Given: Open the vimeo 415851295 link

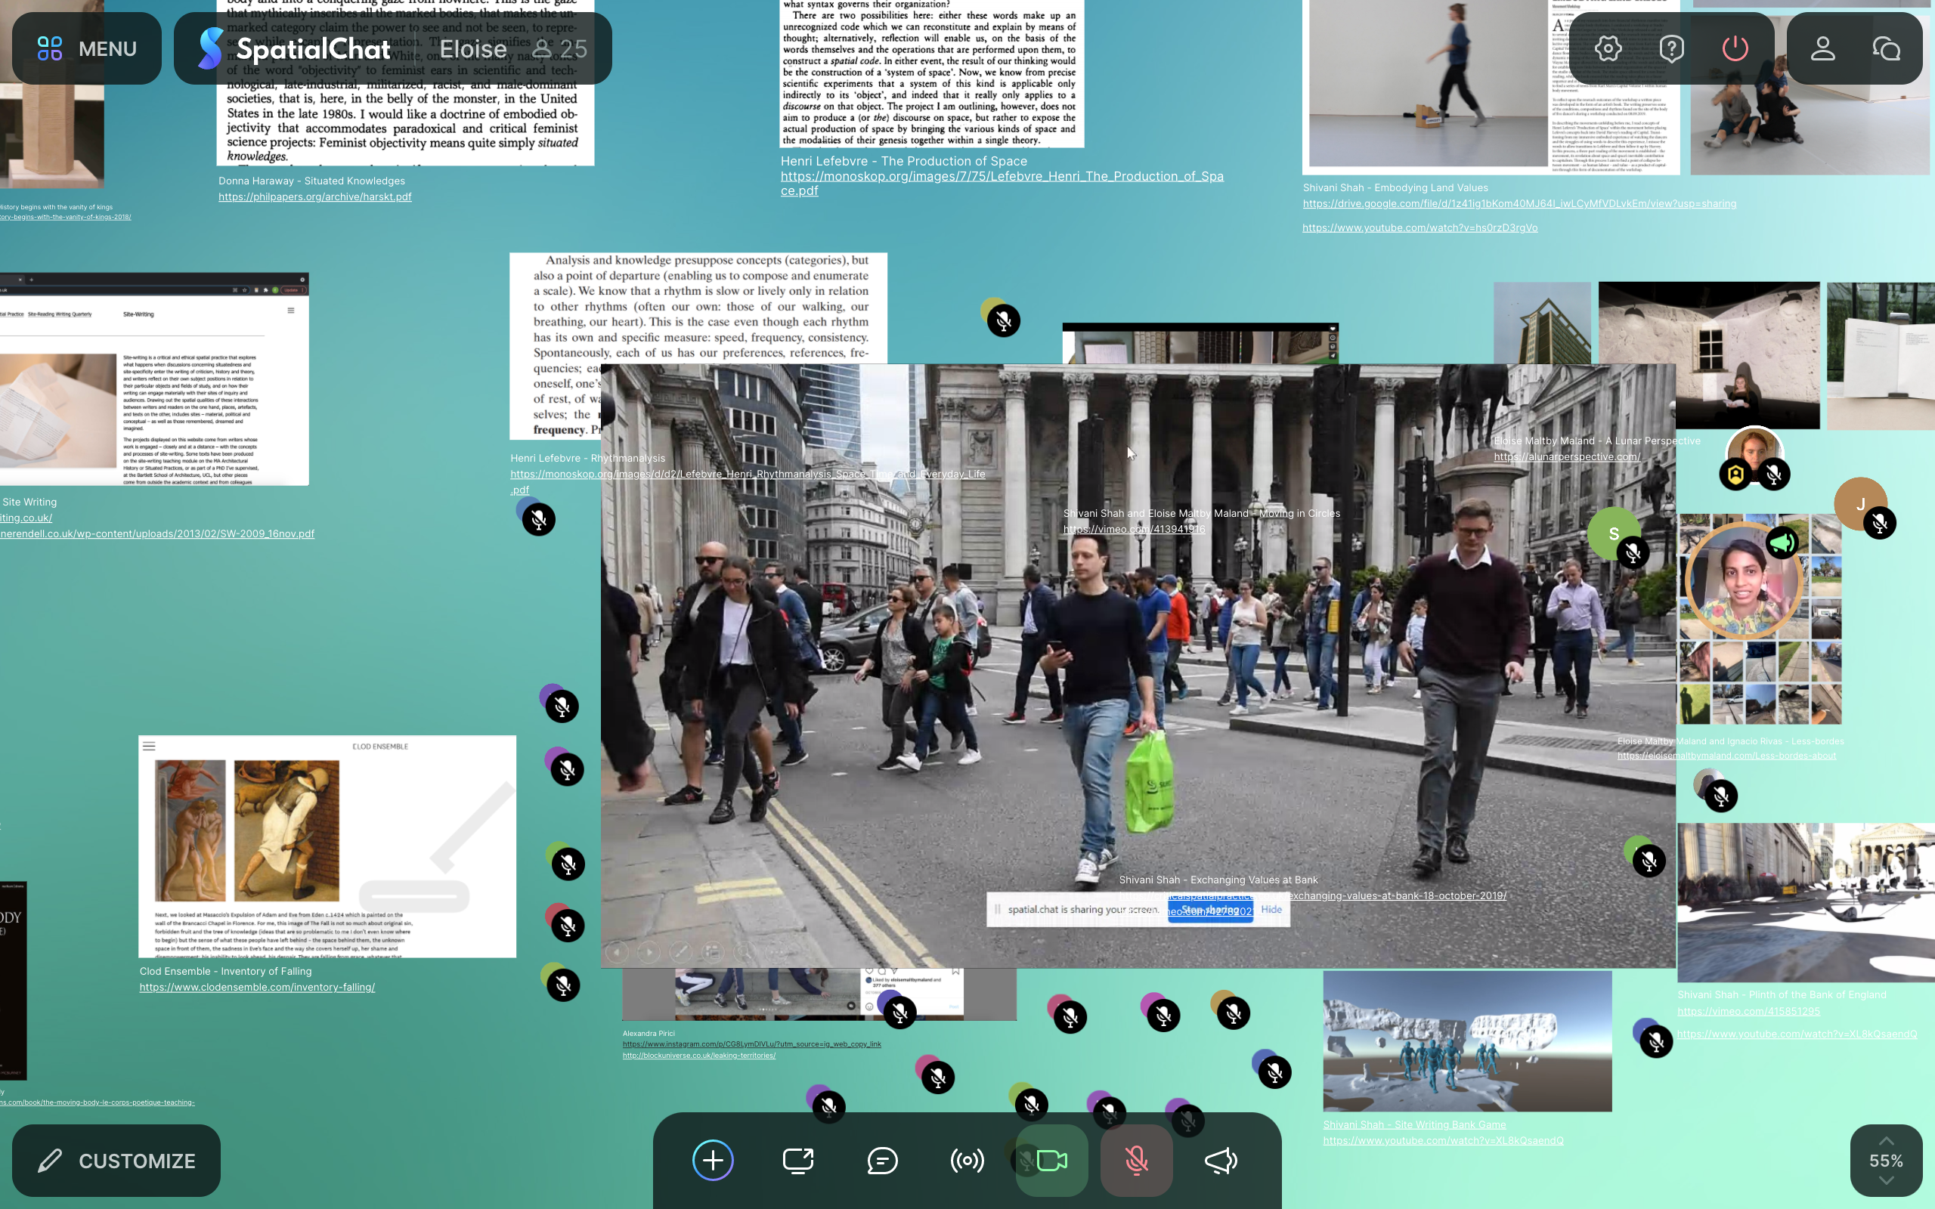Looking at the screenshot, I should point(1749,1012).
